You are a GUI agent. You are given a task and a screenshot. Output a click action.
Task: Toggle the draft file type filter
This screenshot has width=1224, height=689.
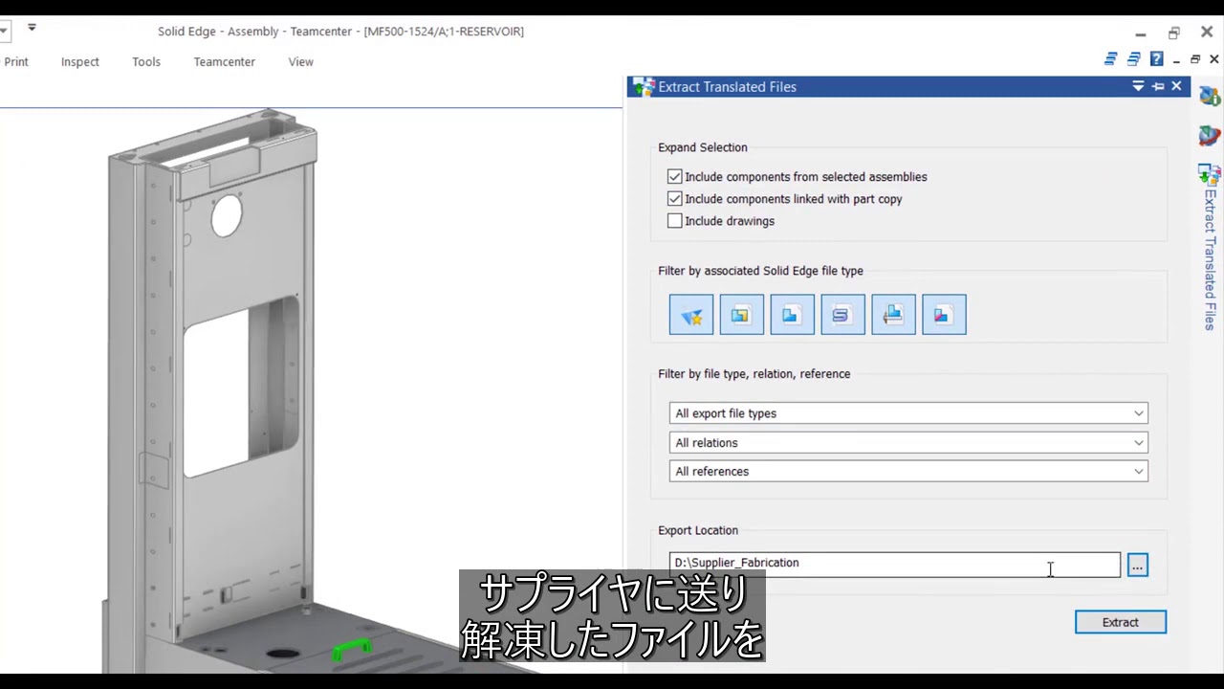coord(893,315)
